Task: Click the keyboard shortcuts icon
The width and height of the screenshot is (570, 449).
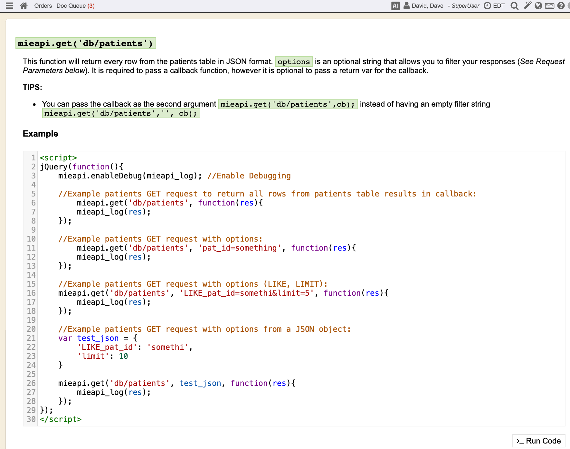Action: click(550, 6)
